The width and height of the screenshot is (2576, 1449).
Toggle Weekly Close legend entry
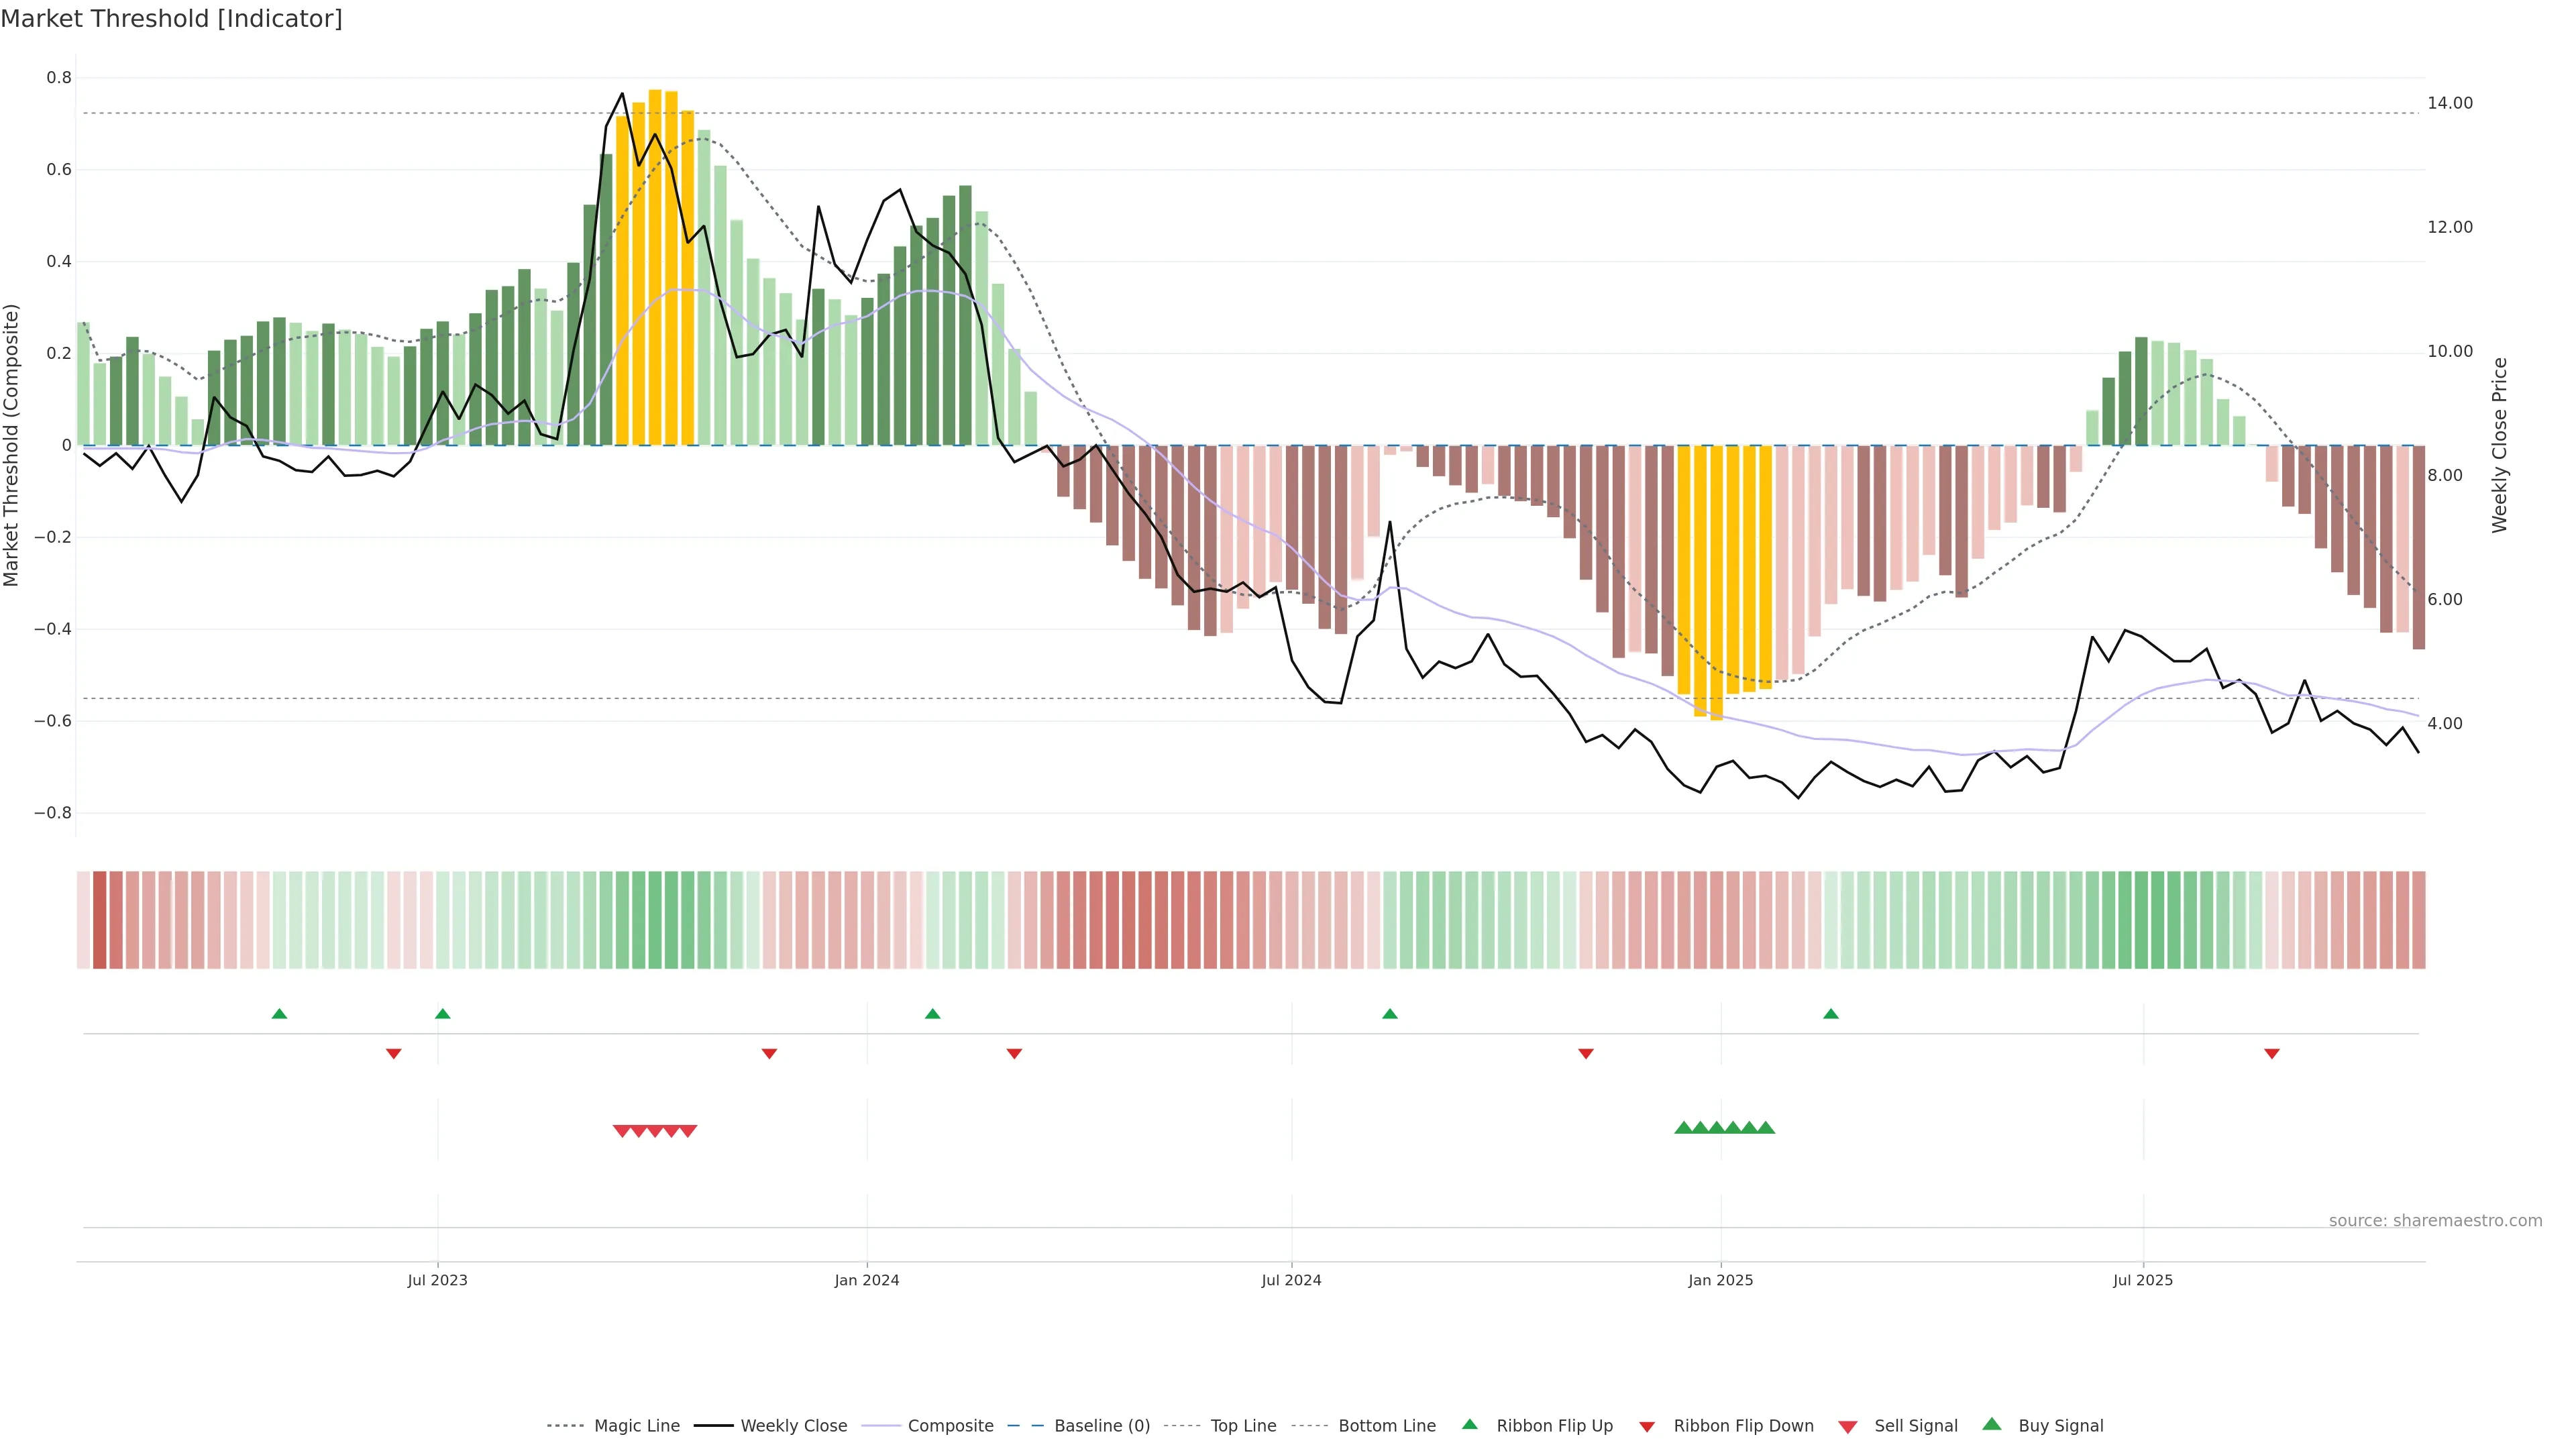pos(793,1425)
